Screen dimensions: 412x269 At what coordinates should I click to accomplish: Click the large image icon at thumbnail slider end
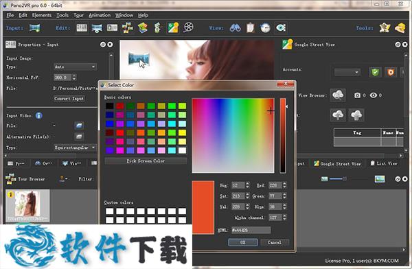(x=380, y=179)
